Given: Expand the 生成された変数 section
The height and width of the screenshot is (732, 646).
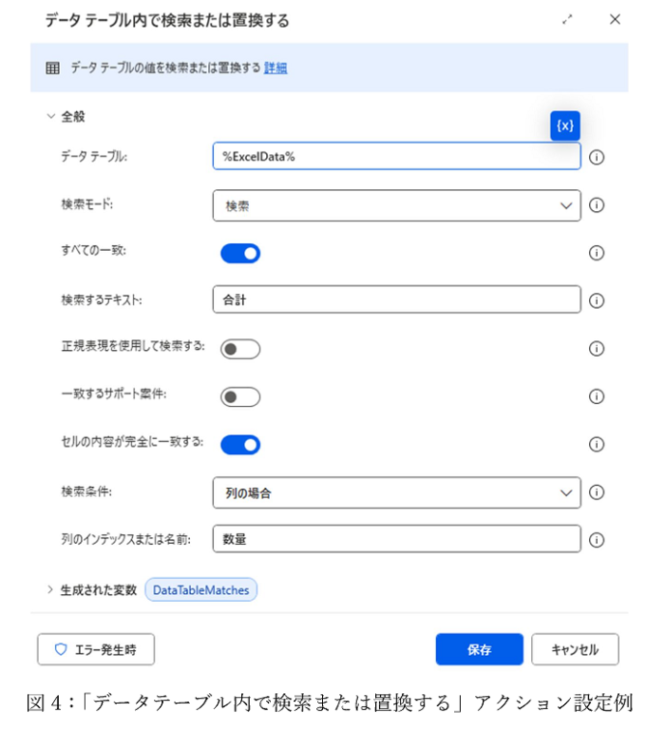Looking at the screenshot, I should pos(50,589).
